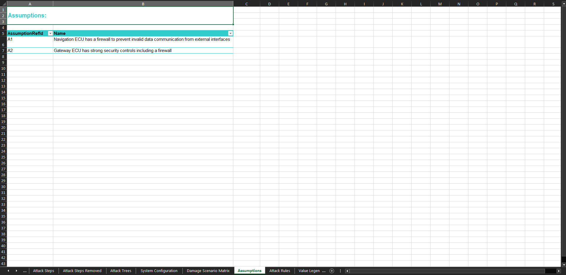Click the horizontal scrollbar left arrow

pos(347,271)
